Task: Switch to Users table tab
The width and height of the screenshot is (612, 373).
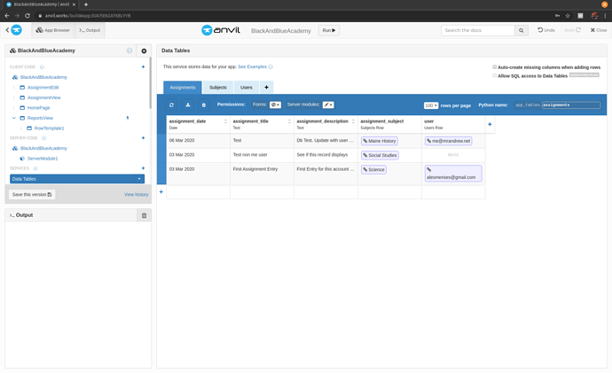Action: tap(247, 88)
